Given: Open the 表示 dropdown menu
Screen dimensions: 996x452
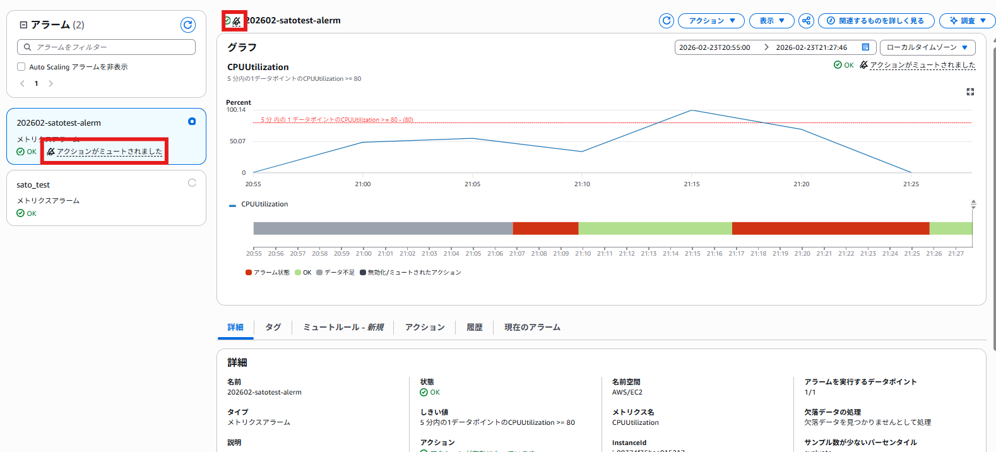Looking at the screenshot, I should [x=771, y=21].
